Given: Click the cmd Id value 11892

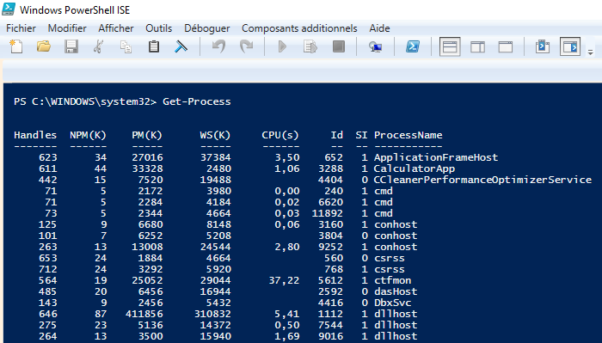Looking at the screenshot, I should click(328, 213).
